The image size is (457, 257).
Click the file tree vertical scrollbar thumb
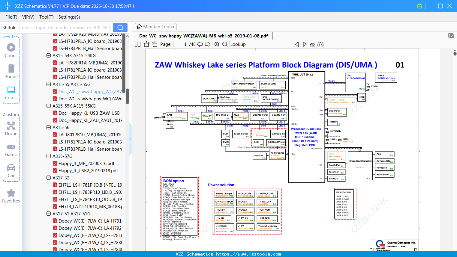click(x=127, y=96)
